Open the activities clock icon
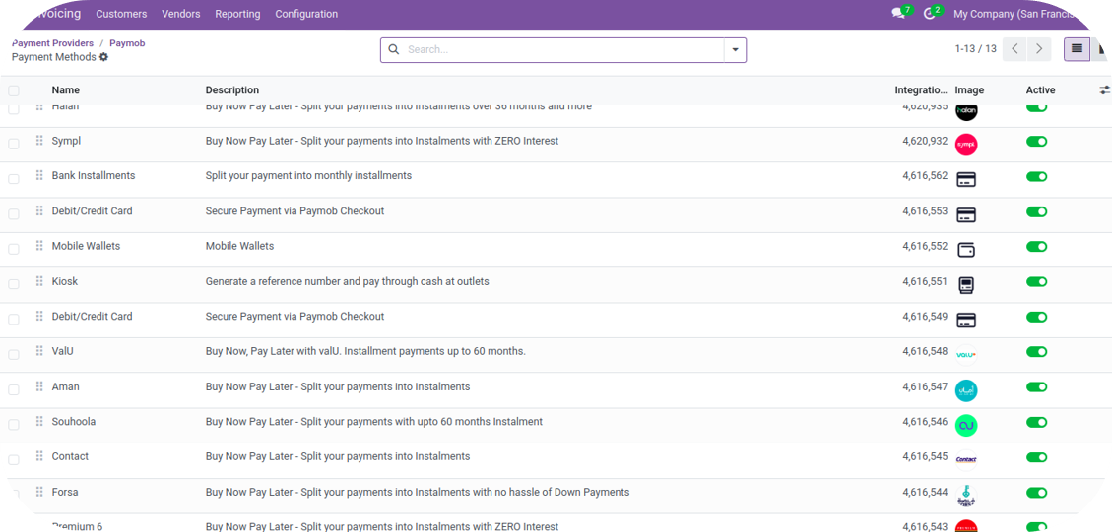The height and width of the screenshot is (532, 1112). tap(930, 14)
